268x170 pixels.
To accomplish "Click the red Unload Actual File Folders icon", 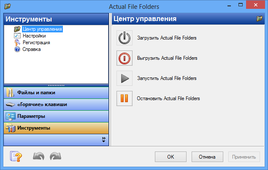I will tap(124, 58).
